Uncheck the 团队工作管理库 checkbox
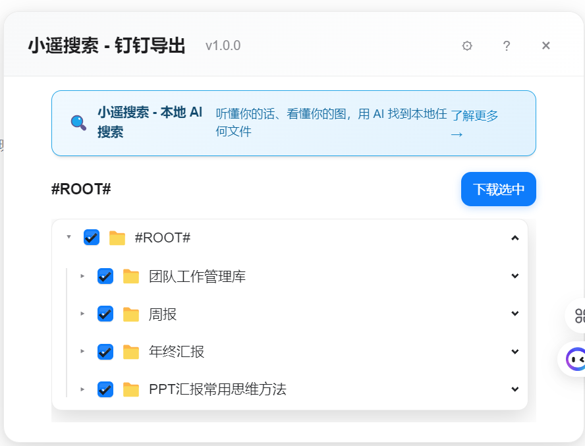The height and width of the screenshot is (446, 585). [x=105, y=276]
